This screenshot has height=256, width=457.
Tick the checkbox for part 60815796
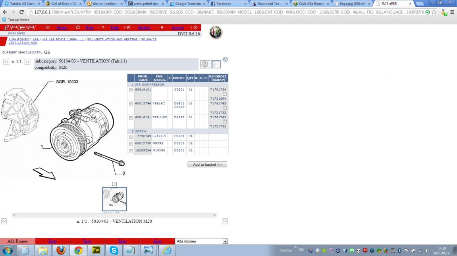tap(131, 104)
